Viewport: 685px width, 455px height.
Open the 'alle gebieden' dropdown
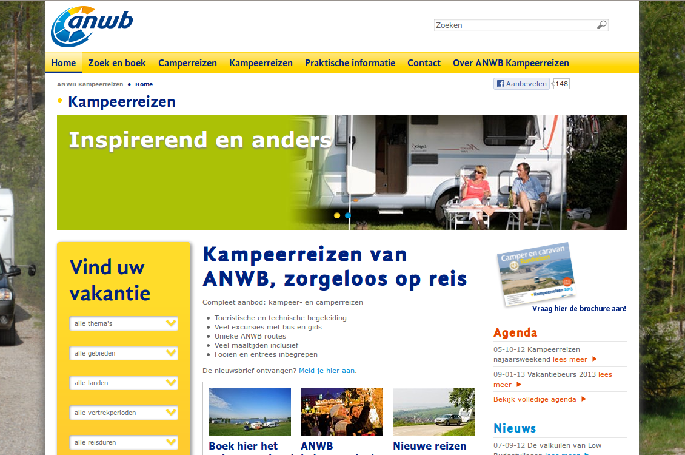click(124, 353)
